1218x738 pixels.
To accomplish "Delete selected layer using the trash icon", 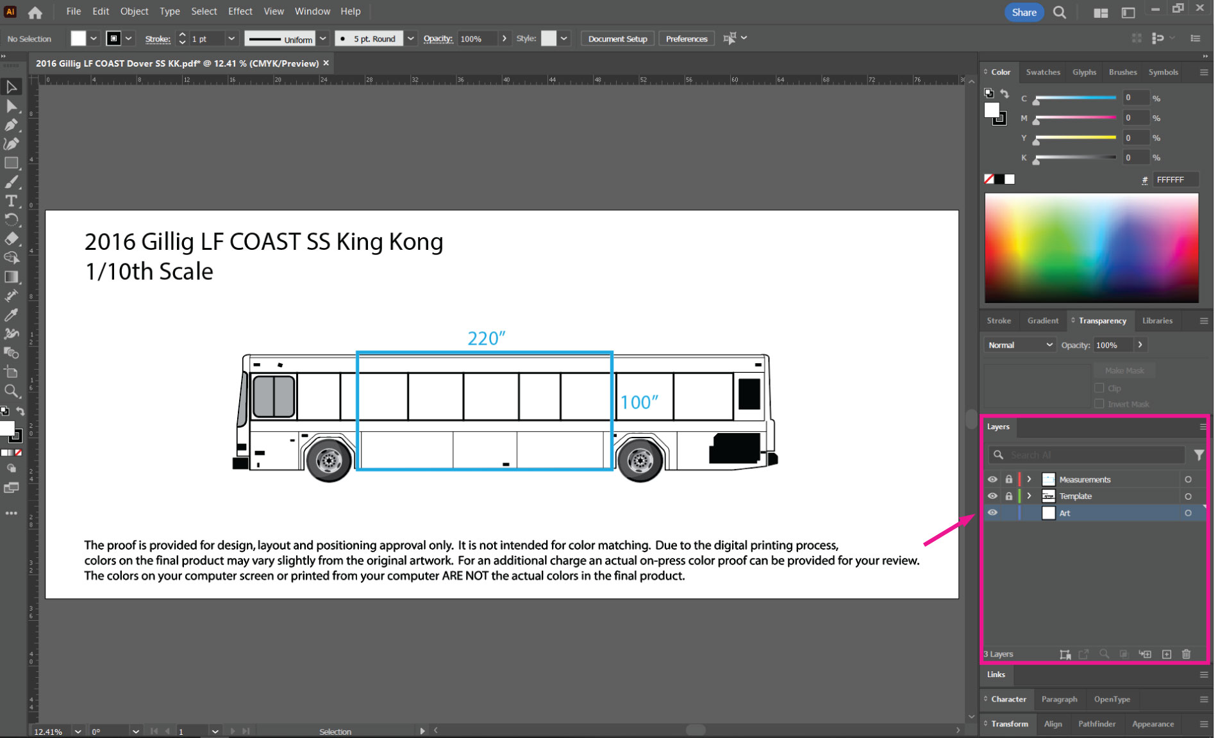I will 1187,654.
